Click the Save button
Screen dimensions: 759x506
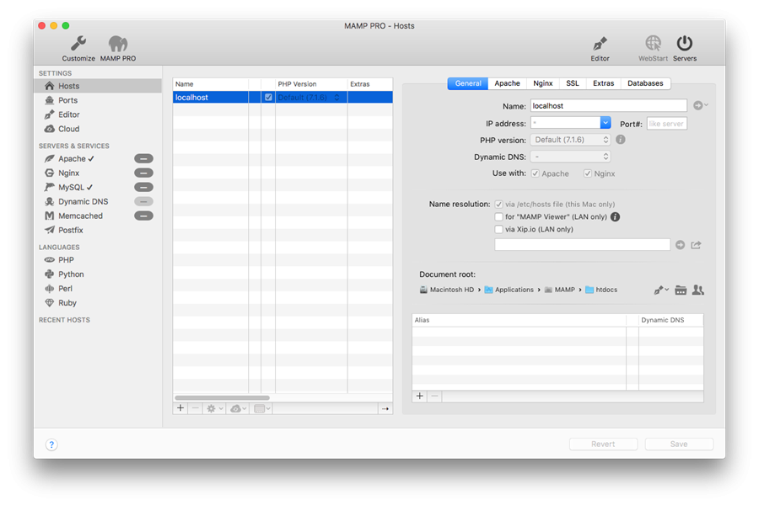679,445
